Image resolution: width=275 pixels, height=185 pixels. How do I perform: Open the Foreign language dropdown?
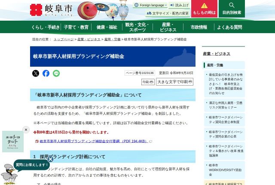150,5
